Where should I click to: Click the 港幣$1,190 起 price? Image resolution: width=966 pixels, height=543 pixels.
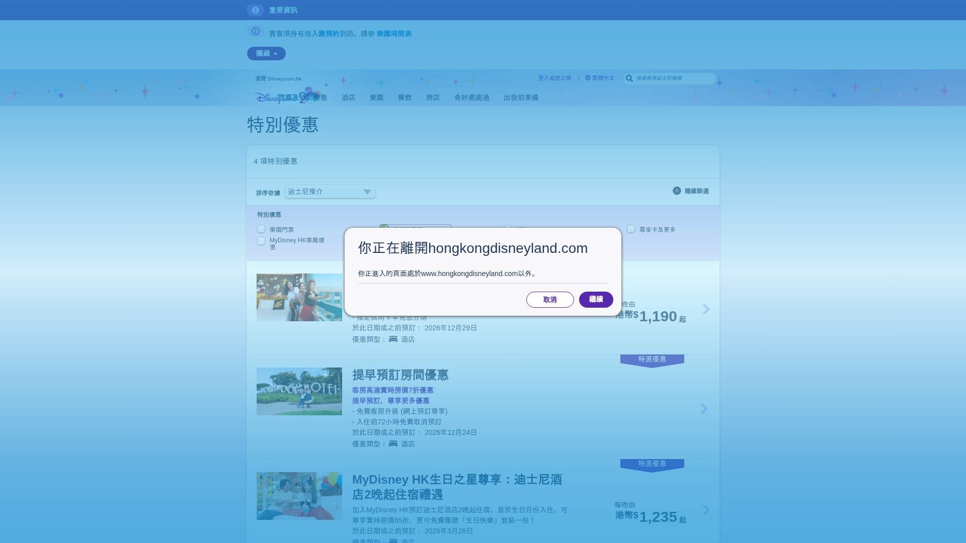650,316
